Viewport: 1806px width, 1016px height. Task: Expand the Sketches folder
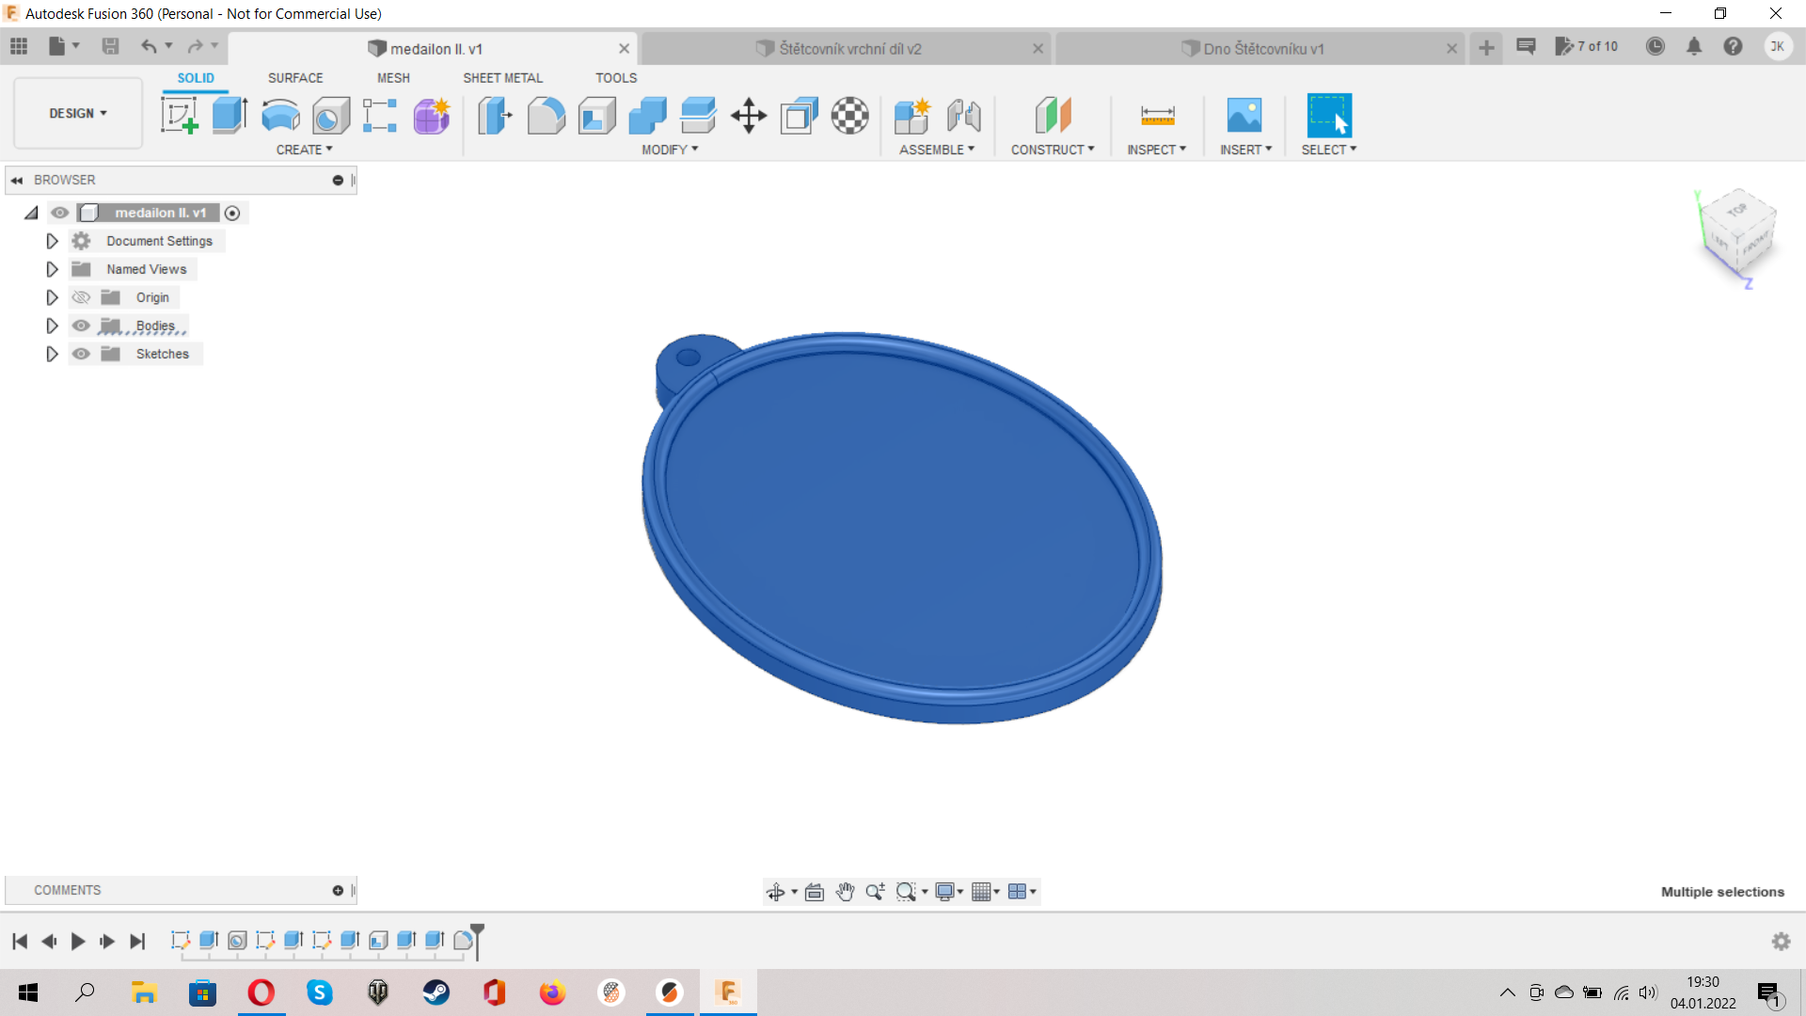coord(52,354)
